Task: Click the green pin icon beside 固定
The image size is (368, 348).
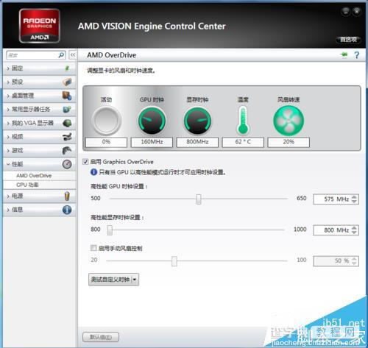Action: tap(67, 68)
